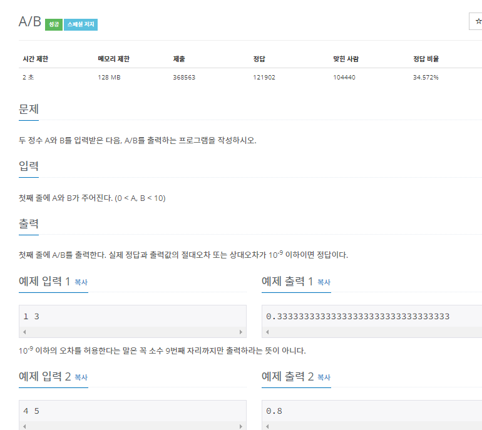
Task: Click the 정답 비율 column header
Action: [x=426, y=59]
